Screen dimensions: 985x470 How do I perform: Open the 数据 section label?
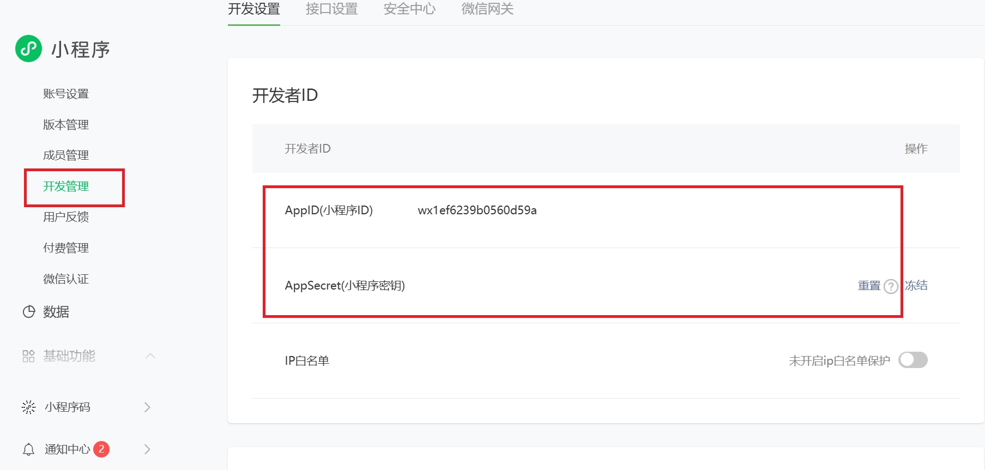point(56,312)
